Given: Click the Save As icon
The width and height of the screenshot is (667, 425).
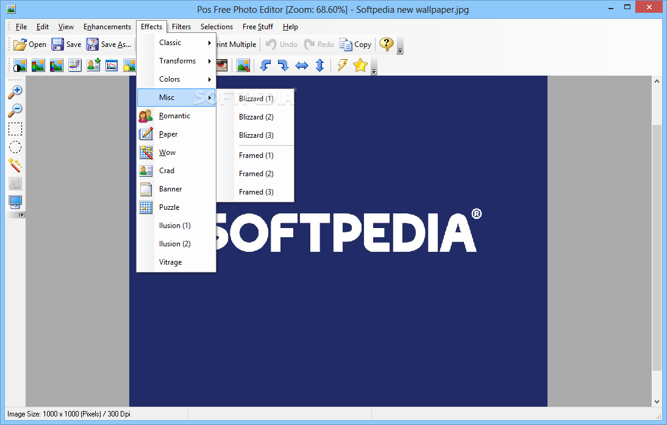Looking at the screenshot, I should [x=92, y=45].
